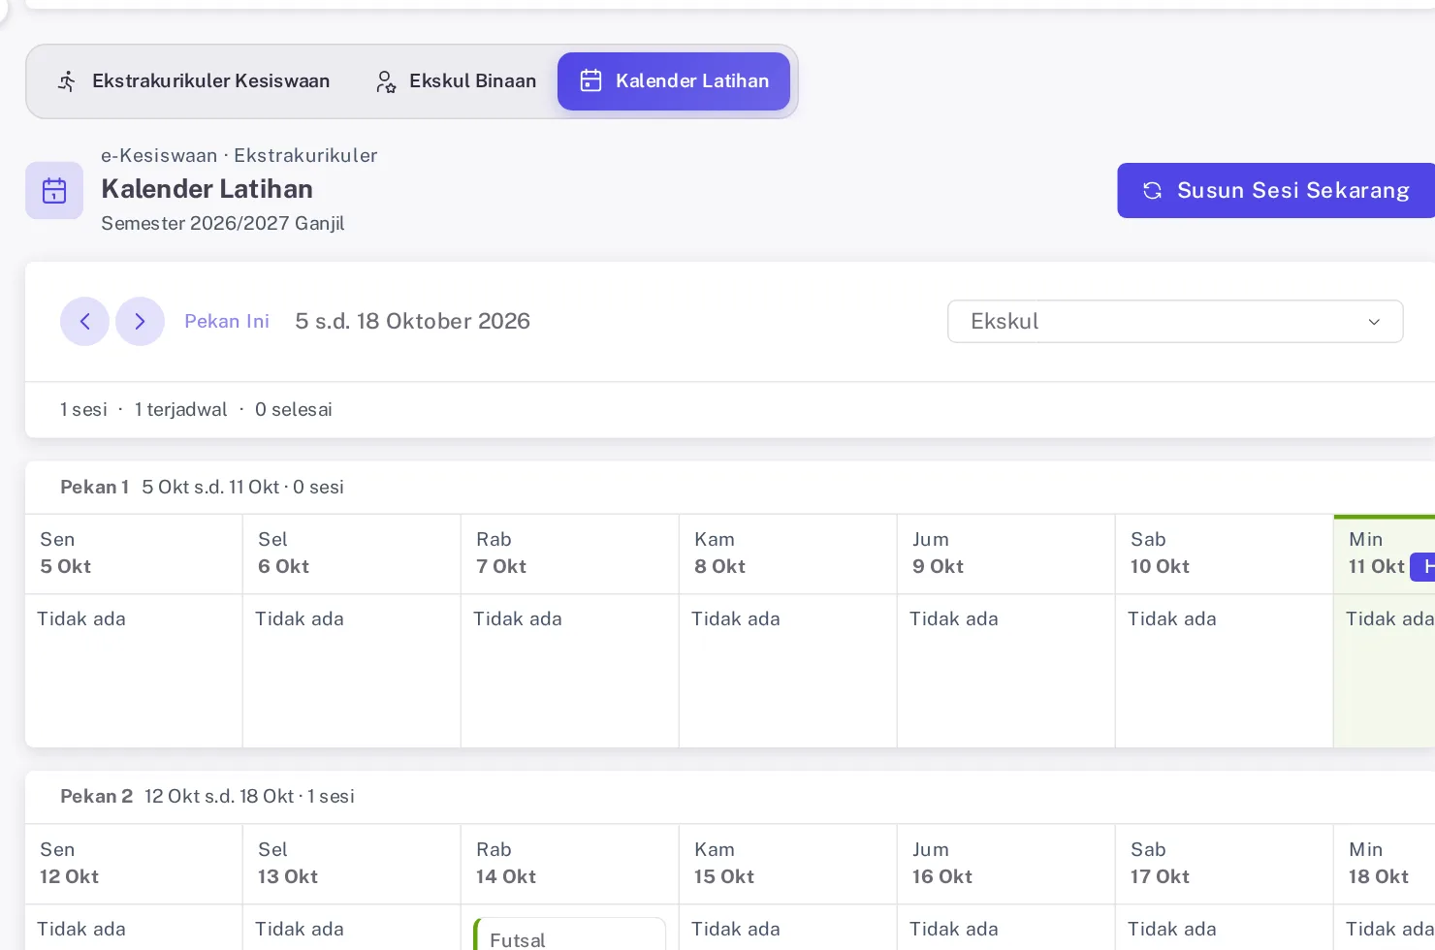Select the Kam 8 Okt day header
The image size is (1435, 950).
coord(788,554)
